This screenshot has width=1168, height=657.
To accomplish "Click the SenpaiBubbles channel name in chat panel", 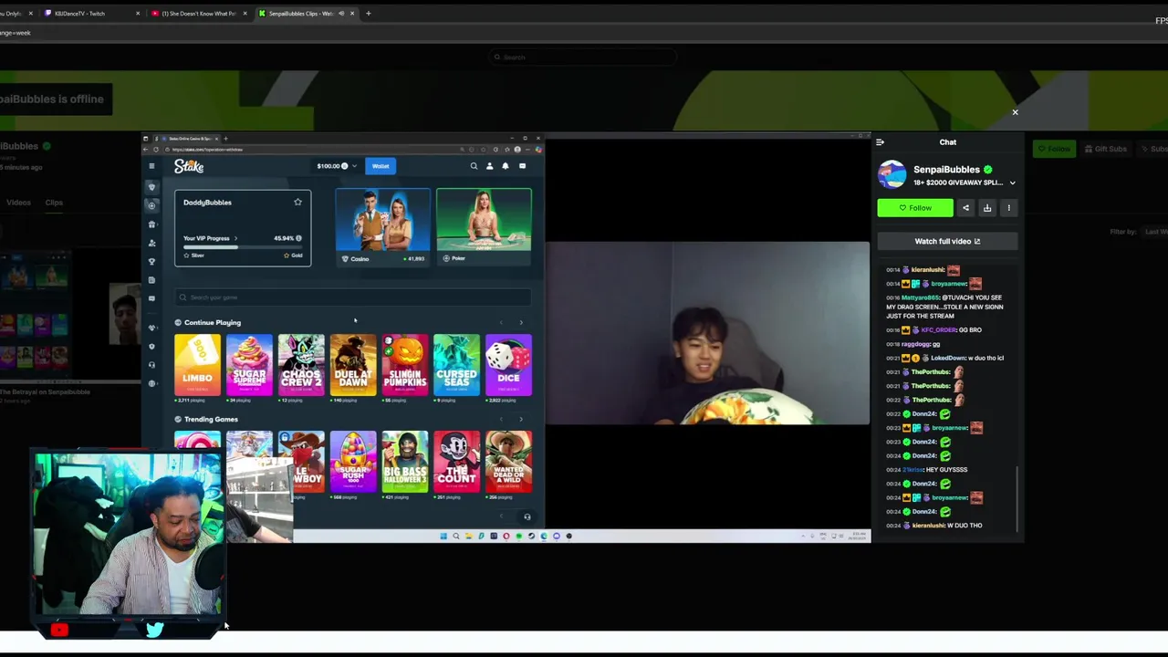I will [946, 170].
